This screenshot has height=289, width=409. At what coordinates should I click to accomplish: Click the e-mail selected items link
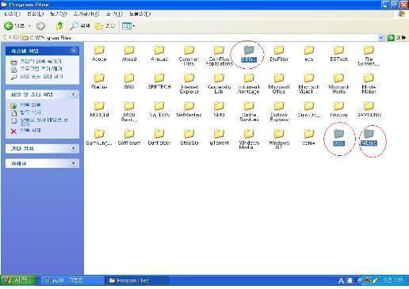39,121
